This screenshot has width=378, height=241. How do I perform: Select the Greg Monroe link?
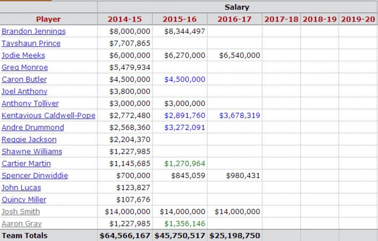pos(25,67)
